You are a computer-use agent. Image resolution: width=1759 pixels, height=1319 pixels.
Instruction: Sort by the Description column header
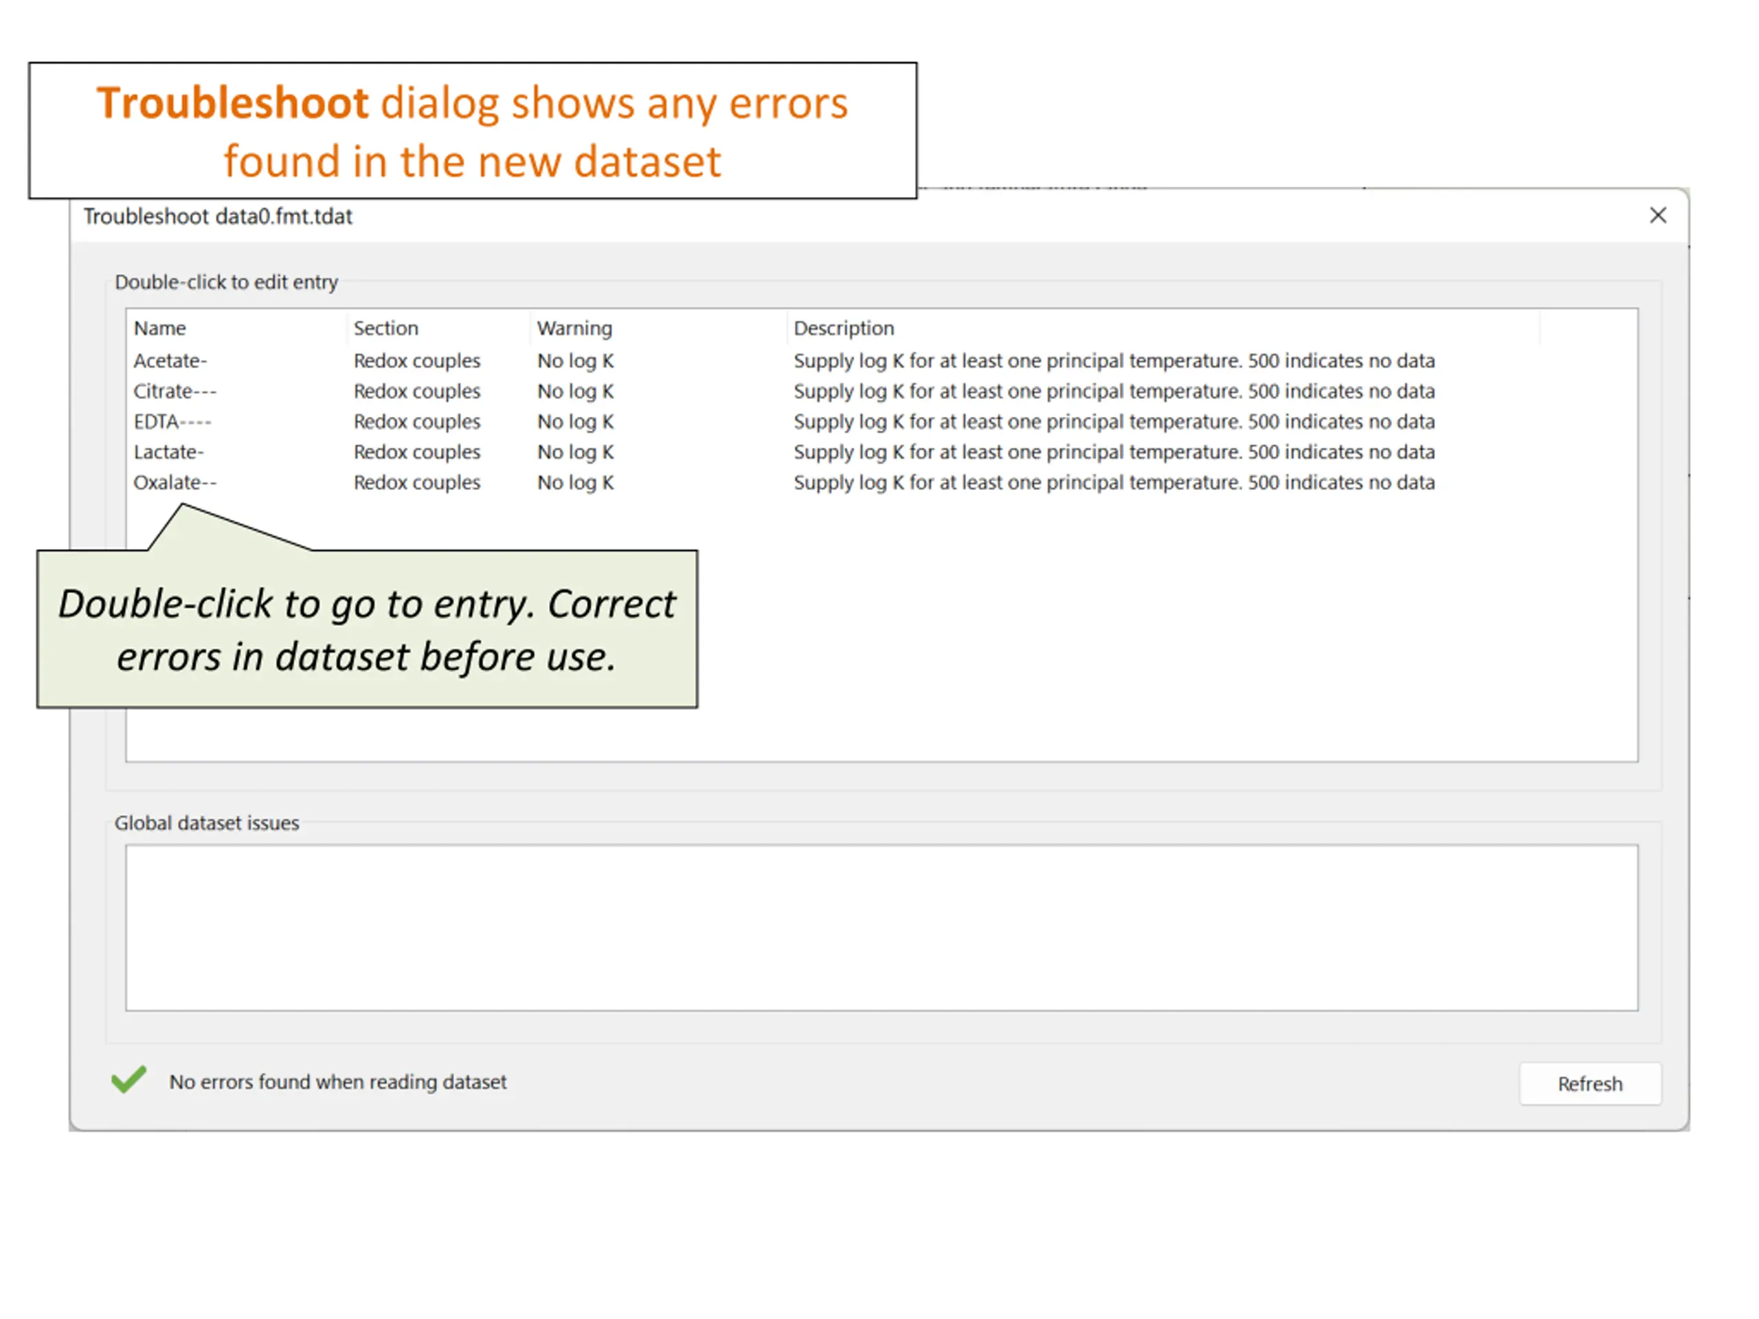(844, 328)
